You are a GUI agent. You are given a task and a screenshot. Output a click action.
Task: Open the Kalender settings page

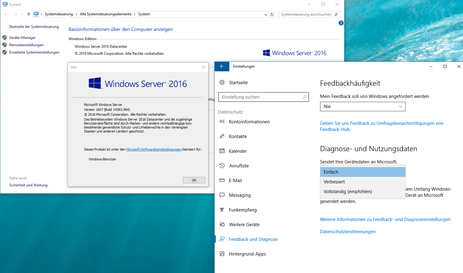[238, 151]
